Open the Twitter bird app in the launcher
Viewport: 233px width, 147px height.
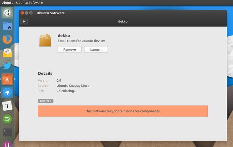[7, 66]
